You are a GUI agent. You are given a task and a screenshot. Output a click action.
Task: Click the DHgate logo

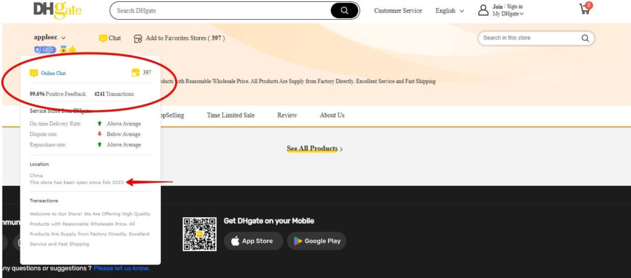click(x=57, y=10)
